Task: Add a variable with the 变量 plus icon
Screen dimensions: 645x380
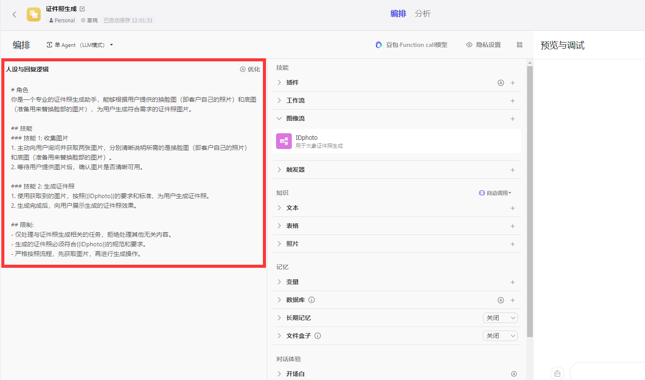Action: click(513, 282)
